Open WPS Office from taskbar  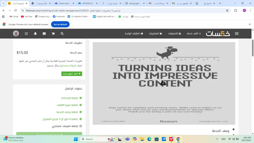click(x=171, y=139)
